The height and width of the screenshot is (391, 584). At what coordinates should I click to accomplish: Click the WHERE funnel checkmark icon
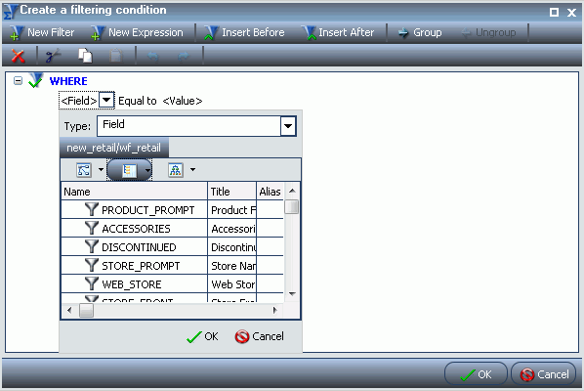pyautogui.click(x=36, y=80)
